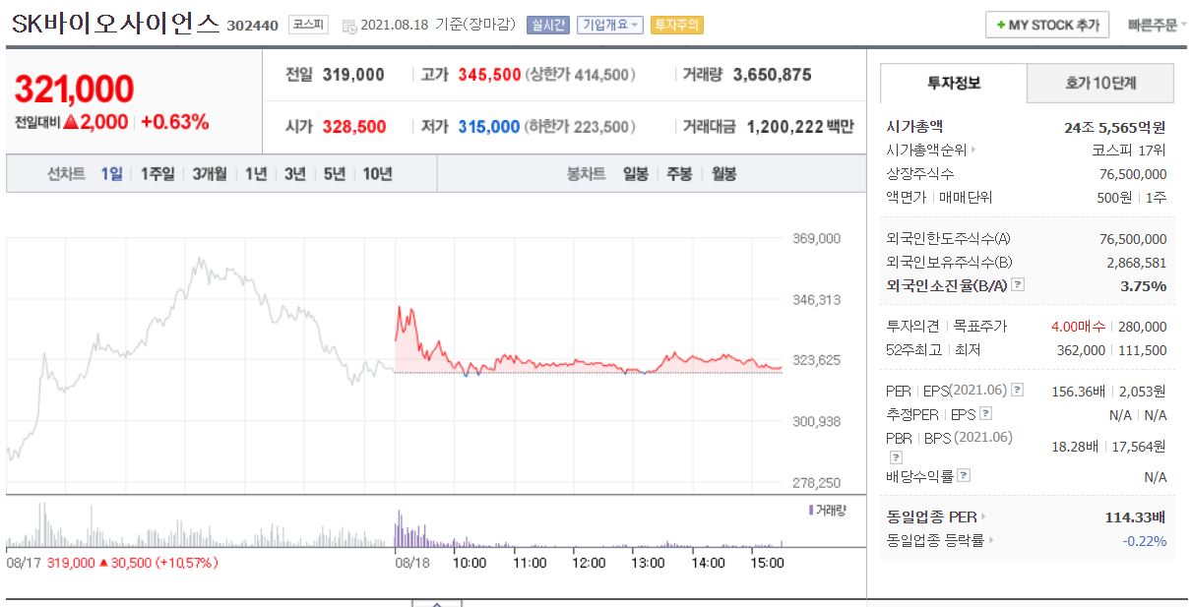Click the 52주최고 value 362,000
The image size is (1192, 607).
(x=1080, y=350)
